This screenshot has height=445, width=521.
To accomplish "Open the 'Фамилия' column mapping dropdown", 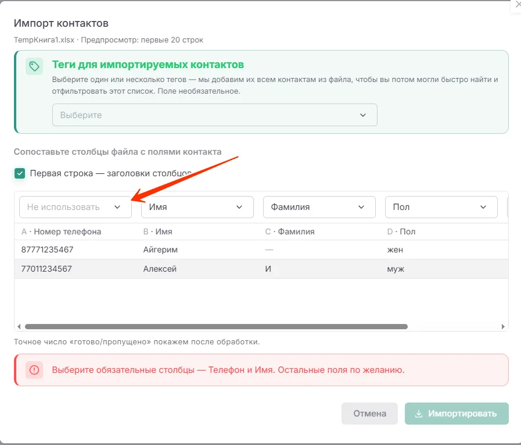I will click(319, 207).
